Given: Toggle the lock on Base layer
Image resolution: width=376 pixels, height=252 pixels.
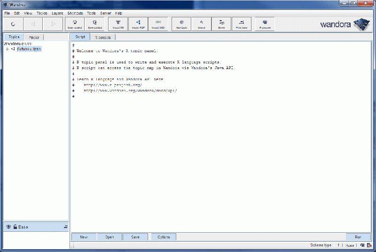Looking at the screenshot, I should pyautogui.click(x=15, y=227).
